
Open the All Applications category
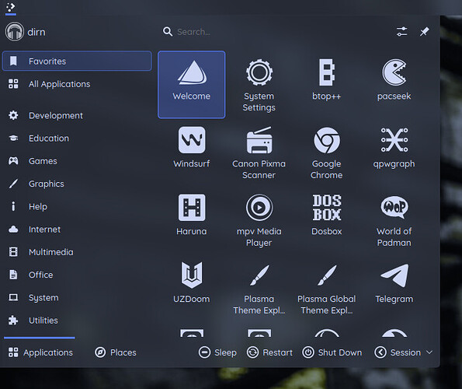click(x=77, y=84)
